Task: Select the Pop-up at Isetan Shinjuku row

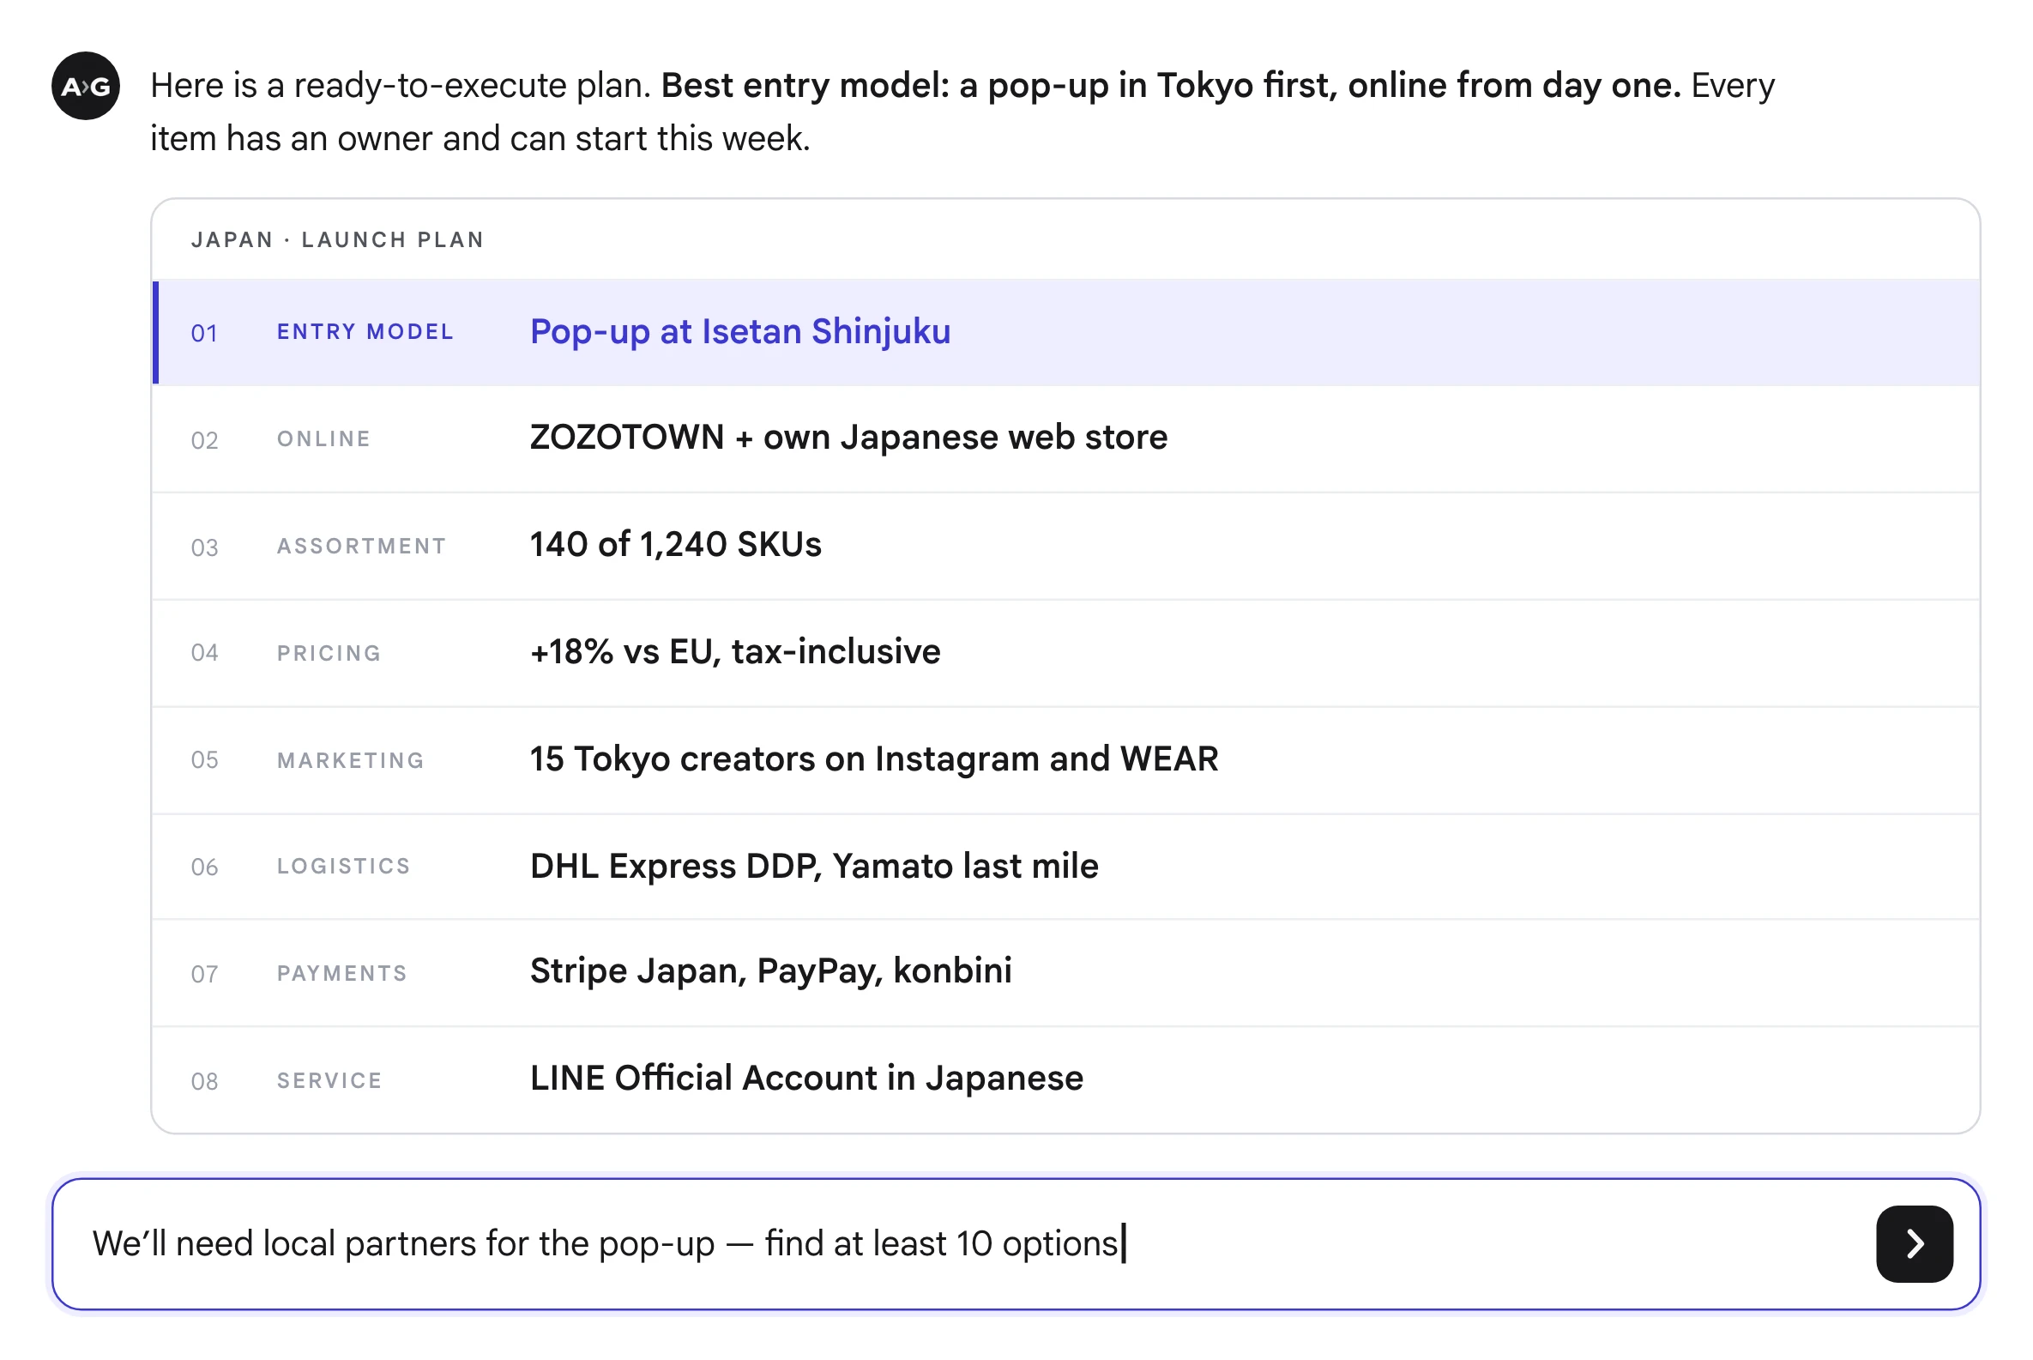Action: (x=1065, y=332)
